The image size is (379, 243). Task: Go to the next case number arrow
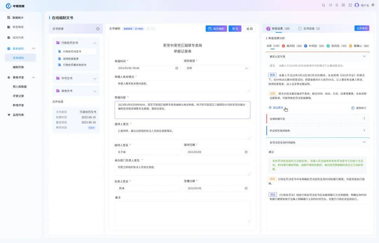point(153,29)
